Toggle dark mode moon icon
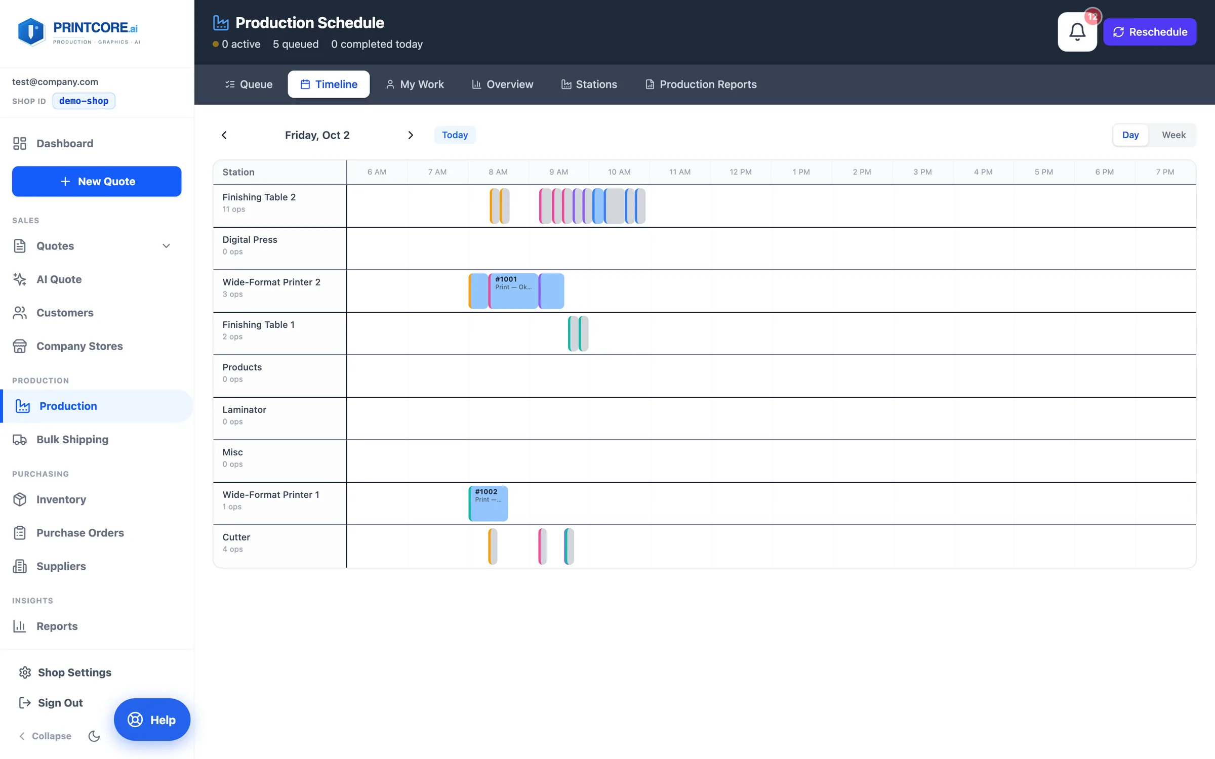Viewport: 1215px width, 759px height. click(94, 736)
